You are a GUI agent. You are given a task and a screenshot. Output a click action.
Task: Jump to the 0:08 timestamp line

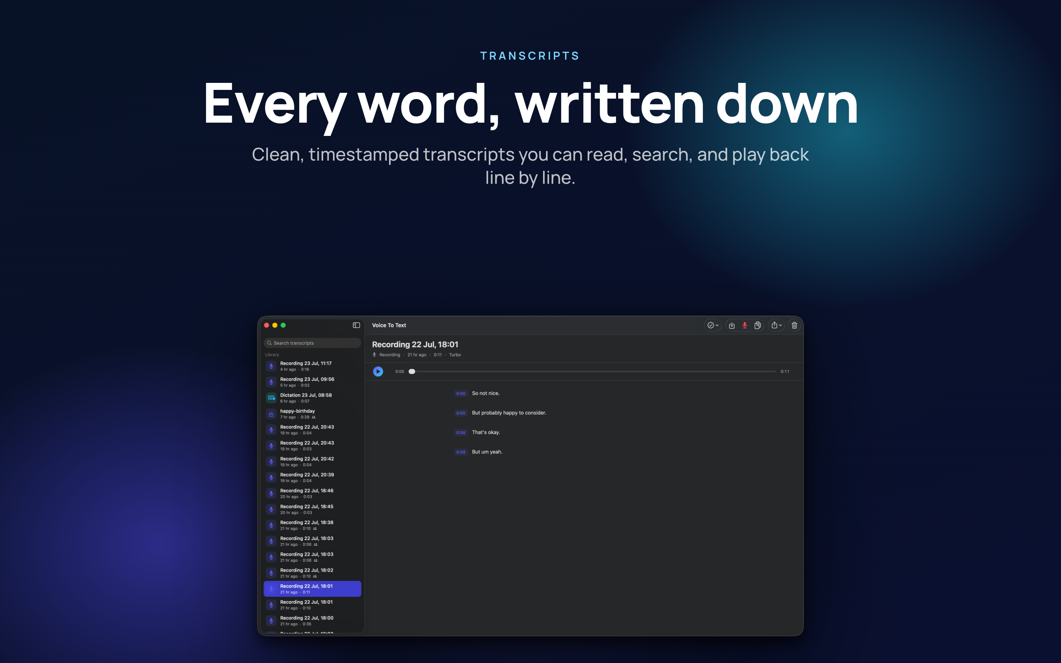(x=461, y=432)
